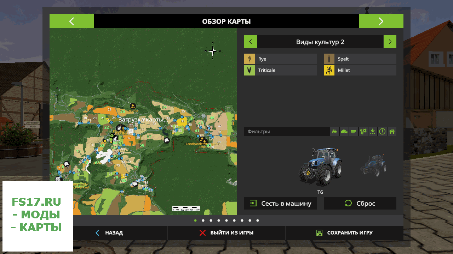
Task: Click the Rye crop icon swatch
Action: point(250,59)
